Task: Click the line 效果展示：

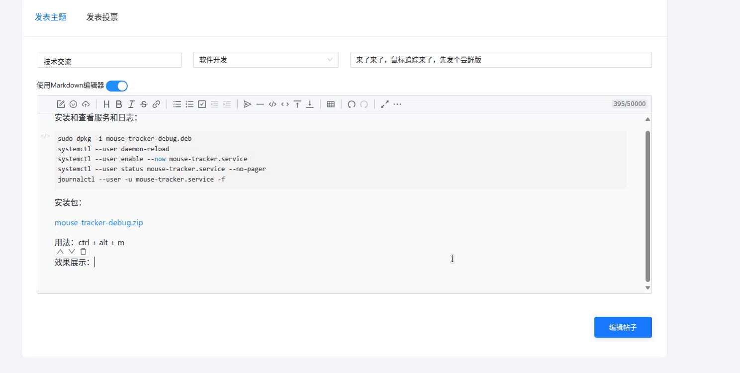Action: (73, 263)
